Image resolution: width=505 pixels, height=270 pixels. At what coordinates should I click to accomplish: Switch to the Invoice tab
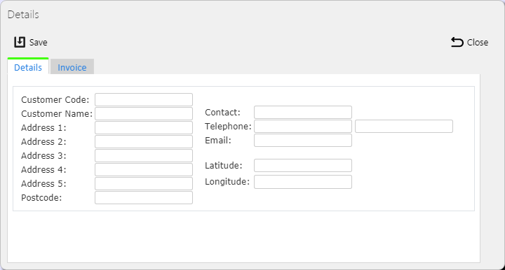point(72,66)
